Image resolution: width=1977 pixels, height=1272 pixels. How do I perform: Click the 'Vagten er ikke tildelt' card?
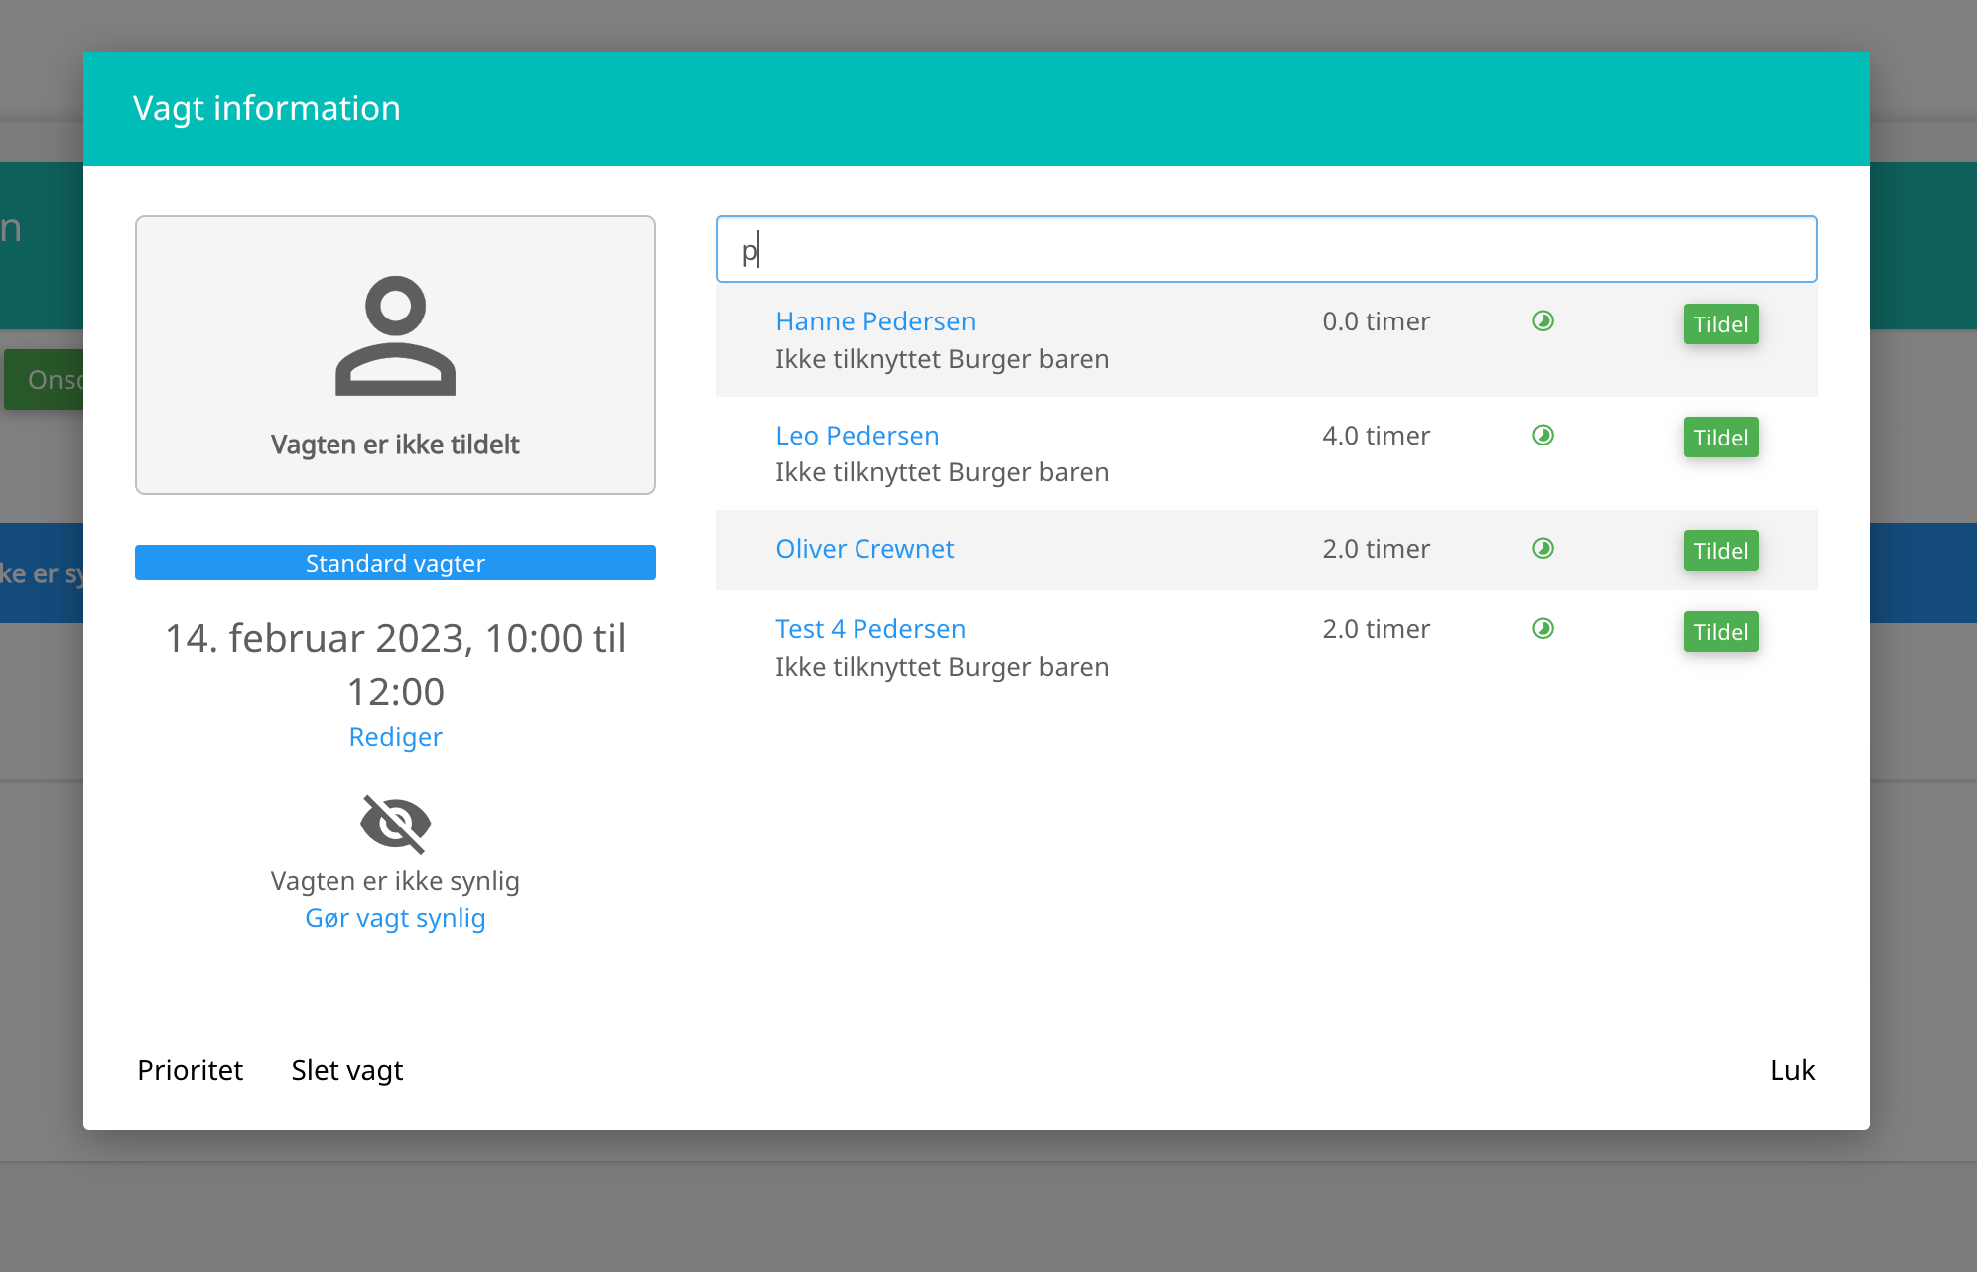tap(395, 355)
